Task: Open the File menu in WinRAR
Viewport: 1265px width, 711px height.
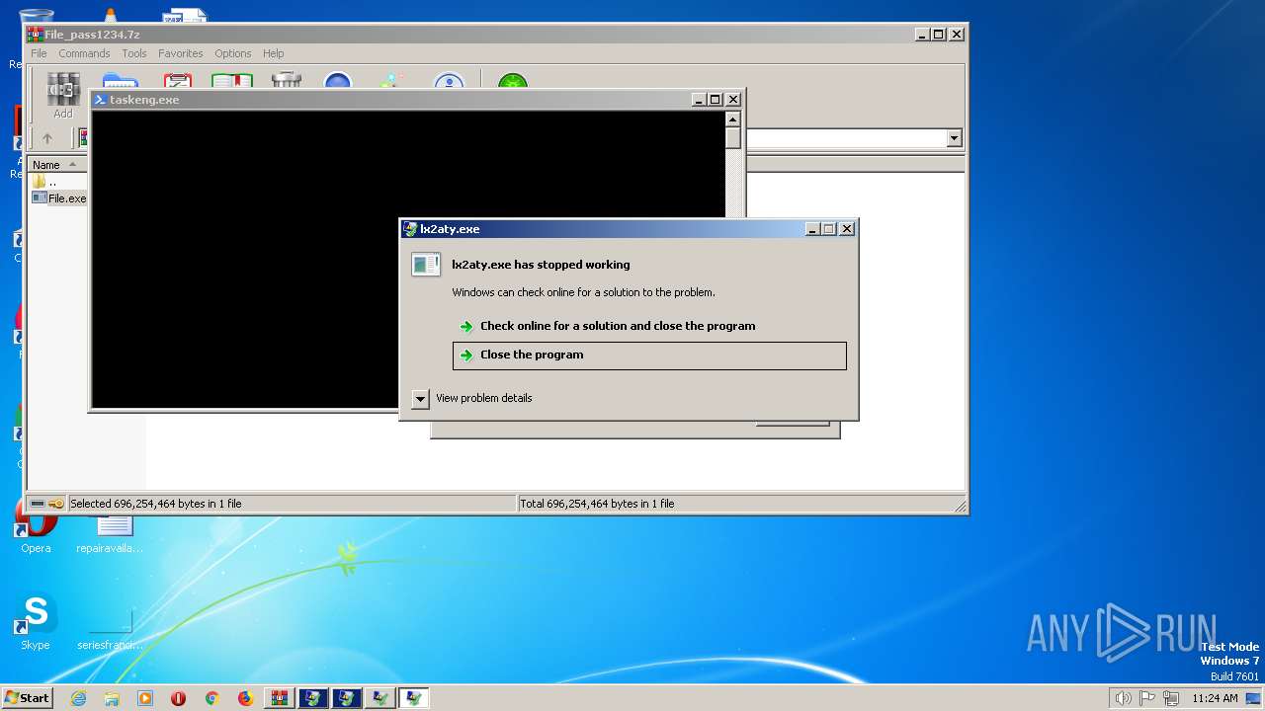Action: (39, 53)
